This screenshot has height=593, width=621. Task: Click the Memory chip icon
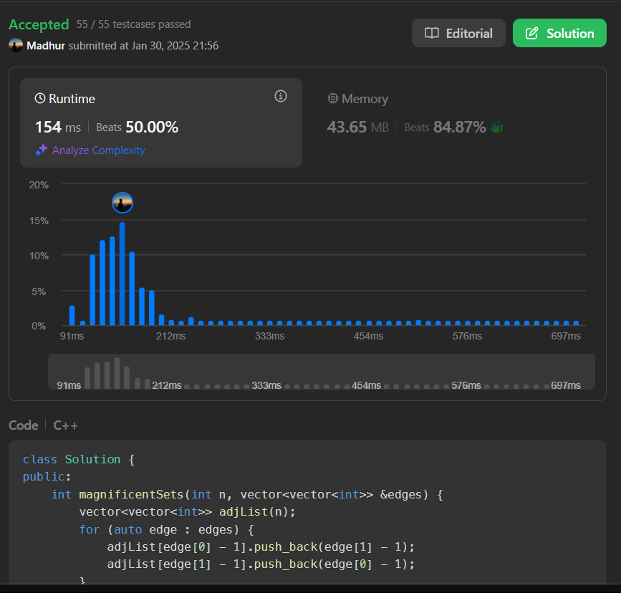click(x=332, y=98)
